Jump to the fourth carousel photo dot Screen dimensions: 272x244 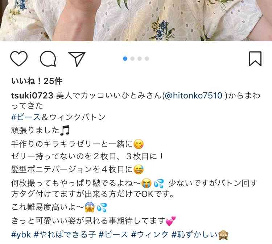(147, 59)
